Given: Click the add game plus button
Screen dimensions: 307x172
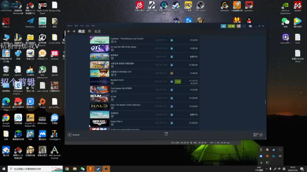Looking at the screenshot, I should pyautogui.click(x=69, y=135).
